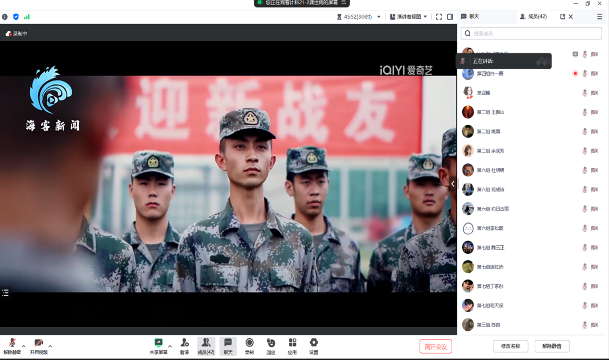Open the 邀请 invite icon

tap(184, 343)
